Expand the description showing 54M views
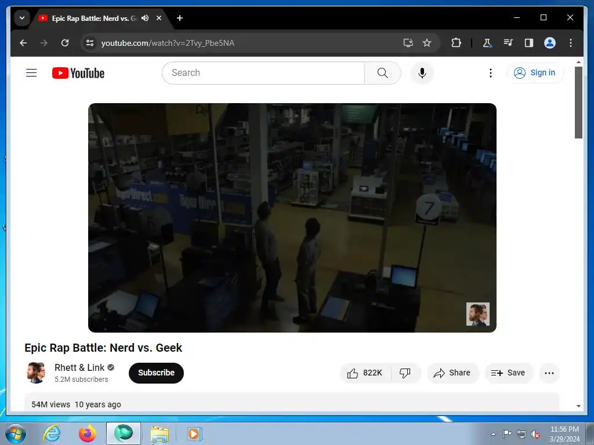594x445 pixels. click(x=292, y=403)
